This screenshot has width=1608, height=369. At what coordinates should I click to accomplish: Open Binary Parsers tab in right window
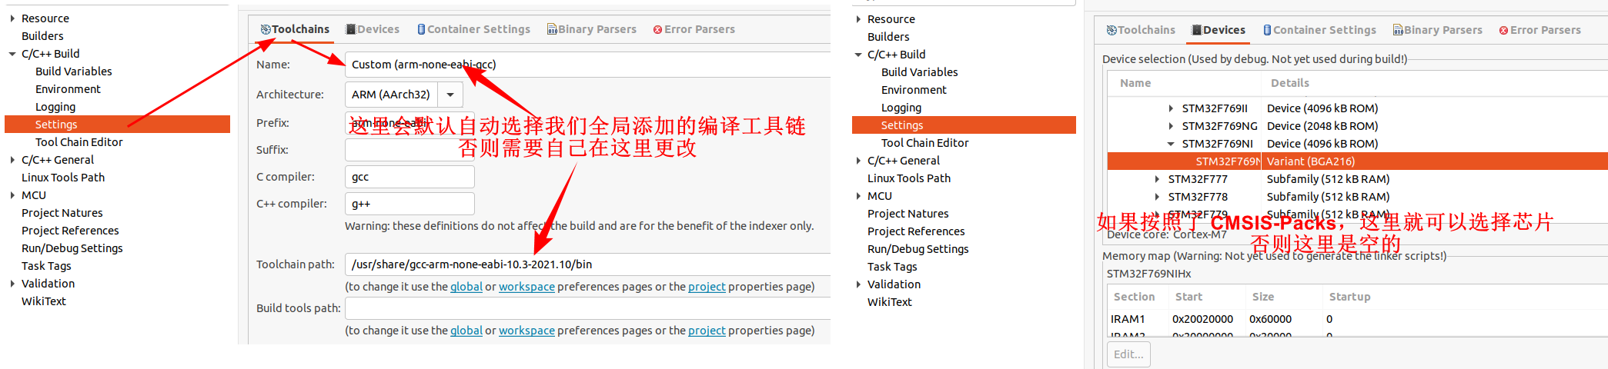click(x=1437, y=30)
